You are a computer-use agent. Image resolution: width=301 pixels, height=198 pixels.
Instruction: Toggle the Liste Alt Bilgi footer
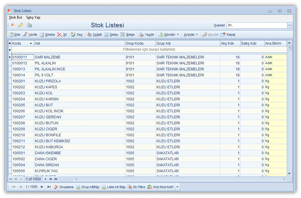104,187
